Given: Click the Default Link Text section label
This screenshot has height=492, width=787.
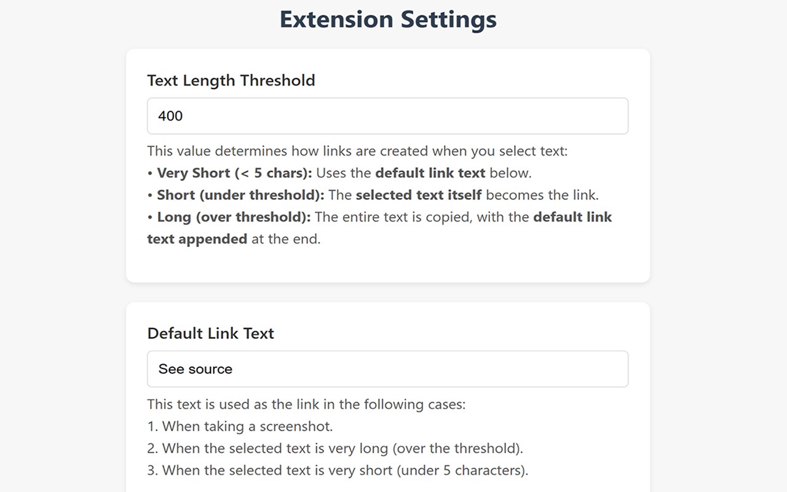Looking at the screenshot, I should click(x=210, y=333).
